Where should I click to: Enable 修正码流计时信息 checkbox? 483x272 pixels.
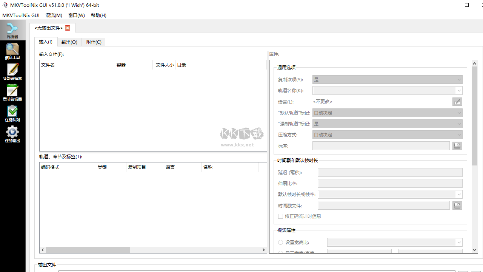280,216
